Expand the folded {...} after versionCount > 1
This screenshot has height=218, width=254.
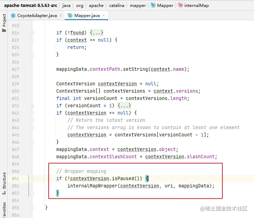coord(124,106)
